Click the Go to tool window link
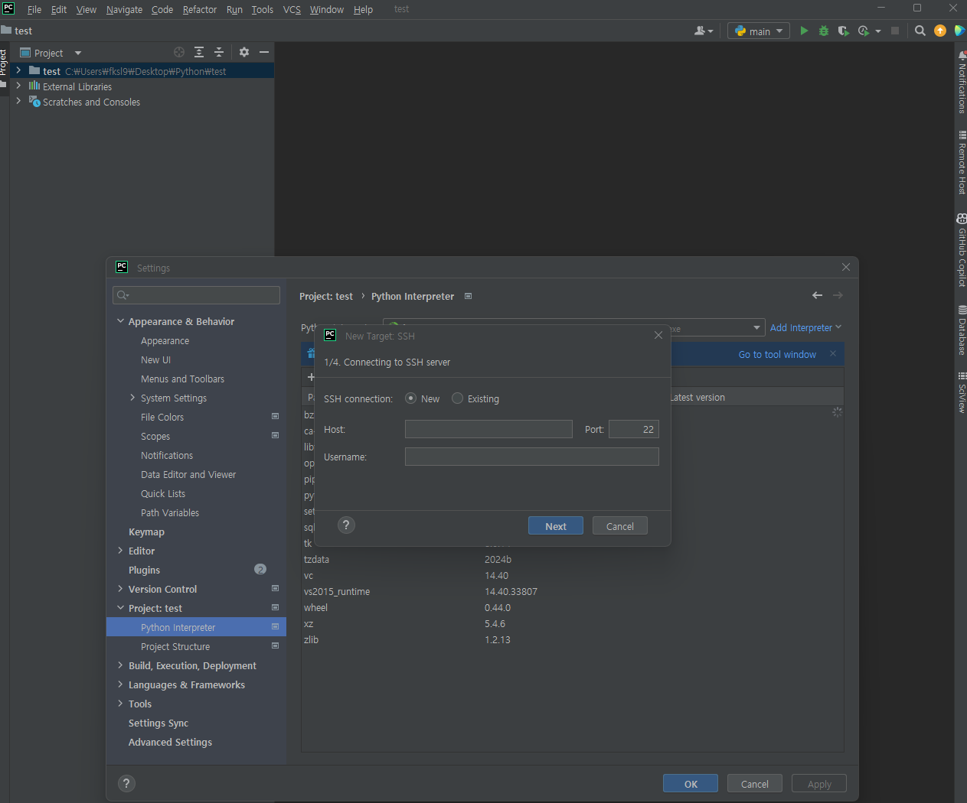The width and height of the screenshot is (967, 803). pyautogui.click(x=777, y=354)
